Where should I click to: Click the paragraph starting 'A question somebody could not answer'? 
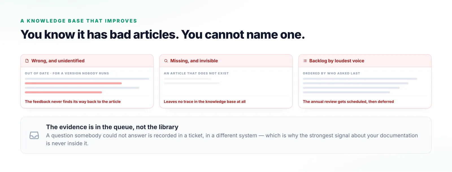[x=232, y=139]
